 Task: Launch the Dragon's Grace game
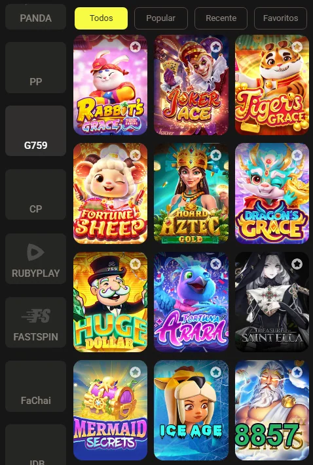pyautogui.click(x=272, y=193)
